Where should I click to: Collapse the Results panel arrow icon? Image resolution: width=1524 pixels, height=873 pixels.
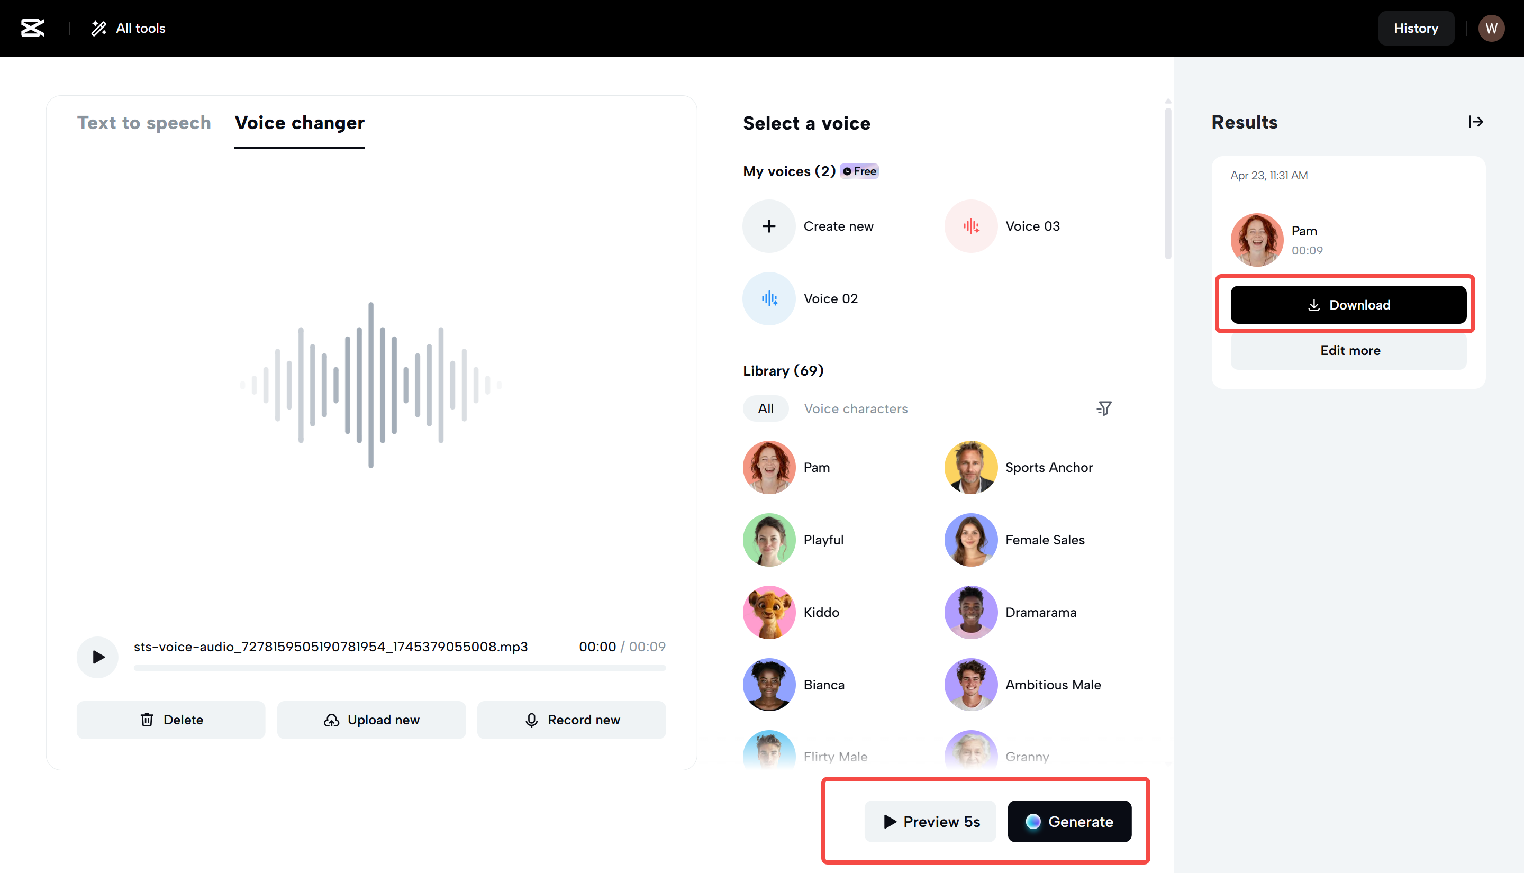[x=1475, y=122]
